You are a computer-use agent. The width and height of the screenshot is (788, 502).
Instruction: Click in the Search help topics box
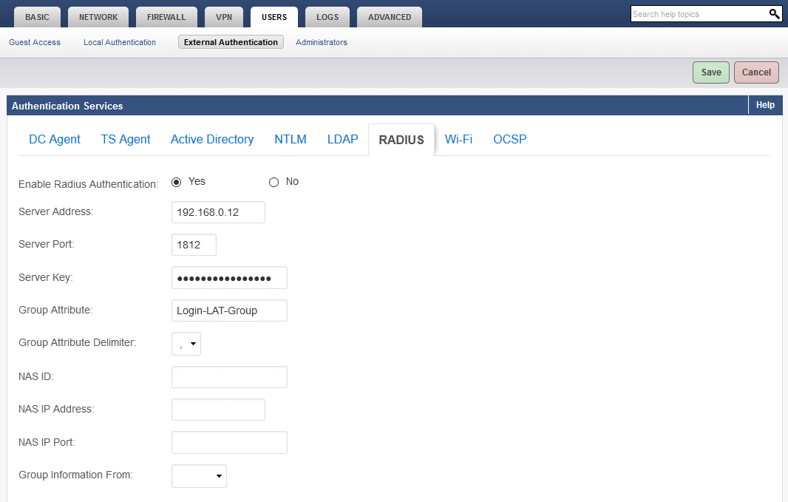(x=697, y=14)
